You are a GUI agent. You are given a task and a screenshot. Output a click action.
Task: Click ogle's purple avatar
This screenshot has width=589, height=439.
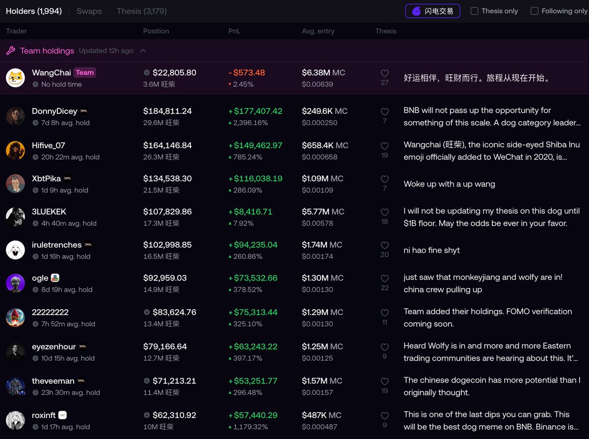[x=15, y=283]
